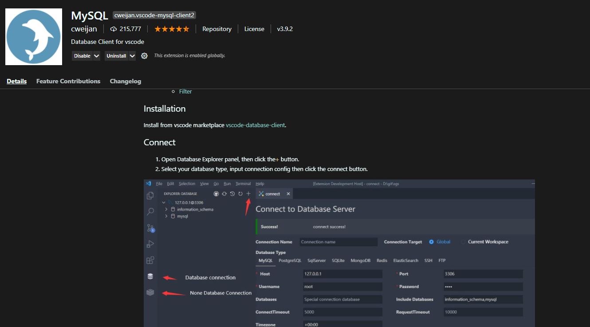Open the Selection menu in embedded screenshot
Screen dimensions: 590x327
[187, 183]
